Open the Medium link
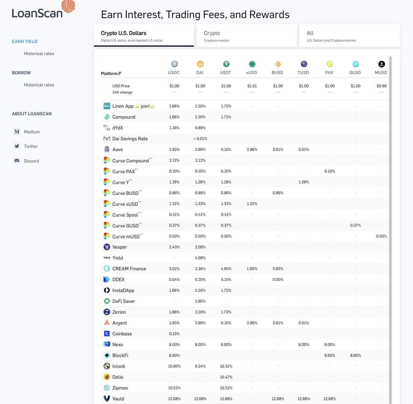The height and width of the screenshot is (404, 413). tap(32, 132)
